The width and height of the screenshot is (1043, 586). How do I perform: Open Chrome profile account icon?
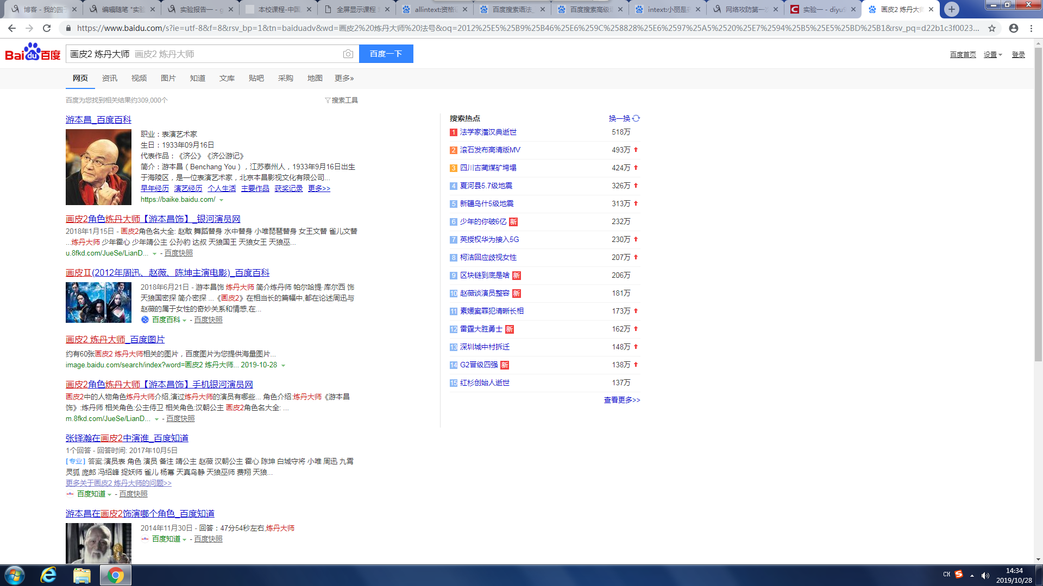[x=1014, y=28]
